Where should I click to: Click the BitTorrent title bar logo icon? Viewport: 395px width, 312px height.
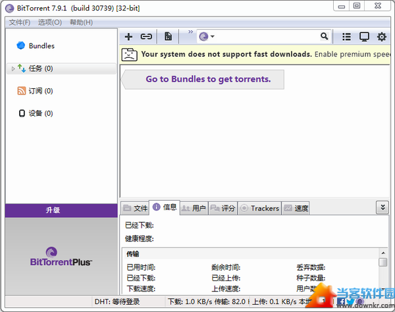[10, 9]
